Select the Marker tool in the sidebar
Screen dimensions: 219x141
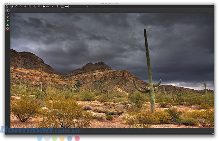[8, 10]
